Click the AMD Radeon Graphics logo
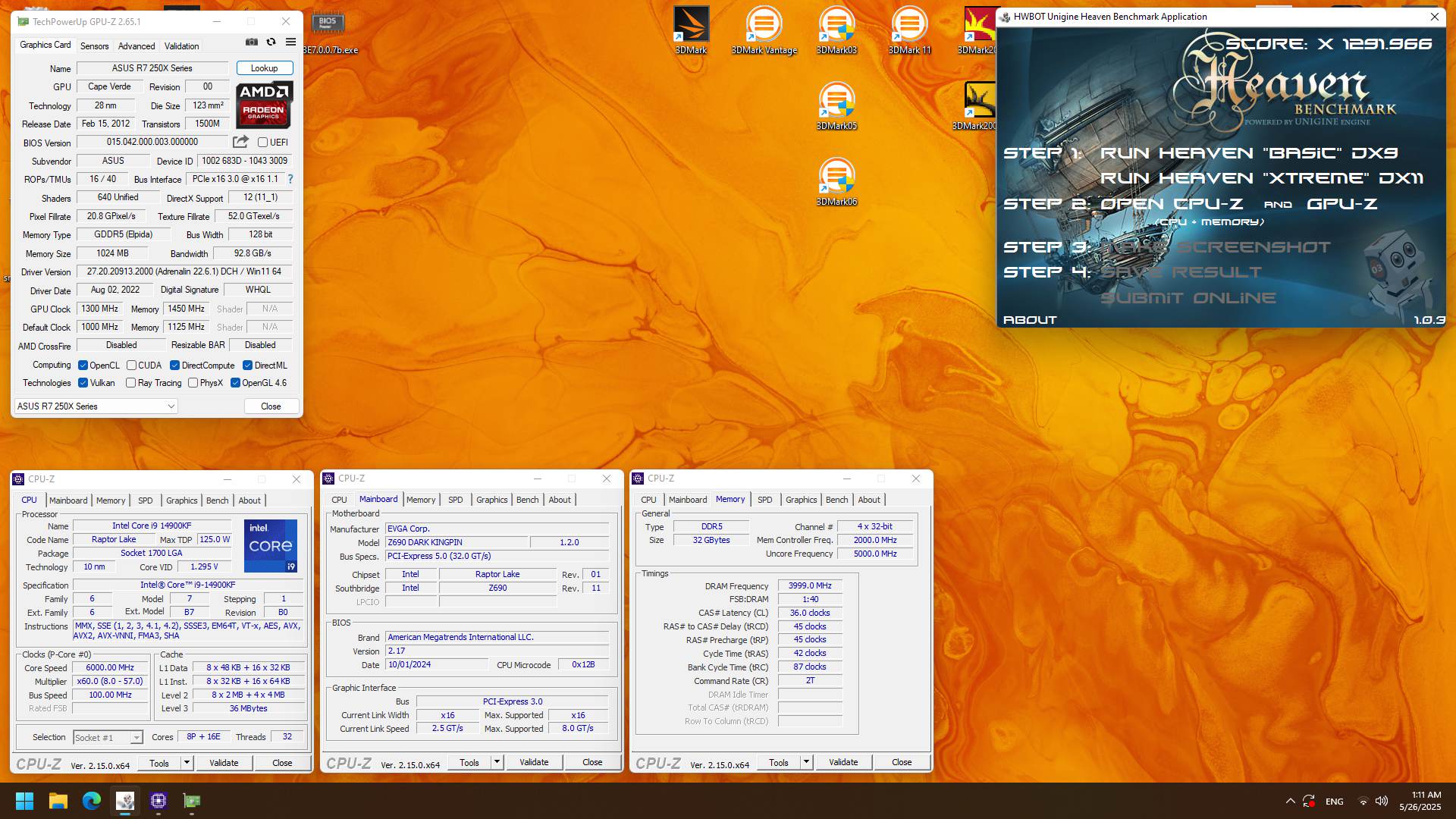The height and width of the screenshot is (819, 1456). (x=264, y=105)
